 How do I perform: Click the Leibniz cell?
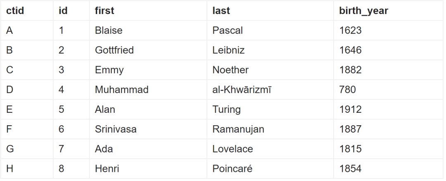pyautogui.click(x=228, y=50)
